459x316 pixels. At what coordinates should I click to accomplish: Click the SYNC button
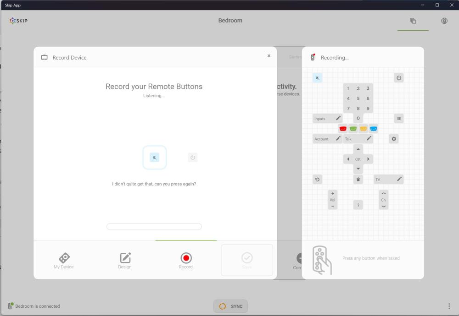[231, 306]
